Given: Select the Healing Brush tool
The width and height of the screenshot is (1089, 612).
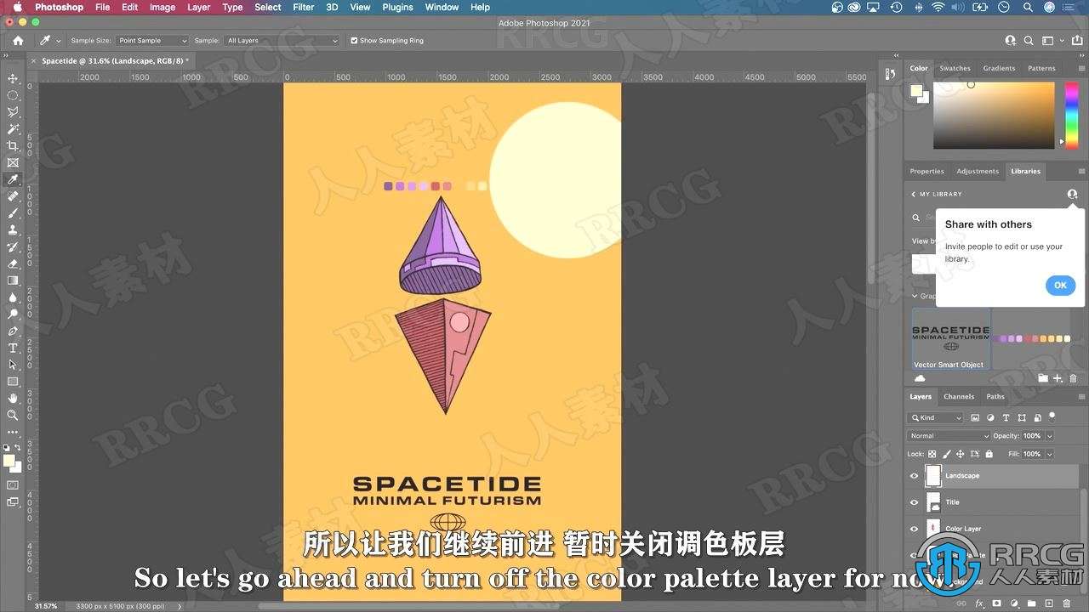Looking at the screenshot, I should click(x=13, y=196).
